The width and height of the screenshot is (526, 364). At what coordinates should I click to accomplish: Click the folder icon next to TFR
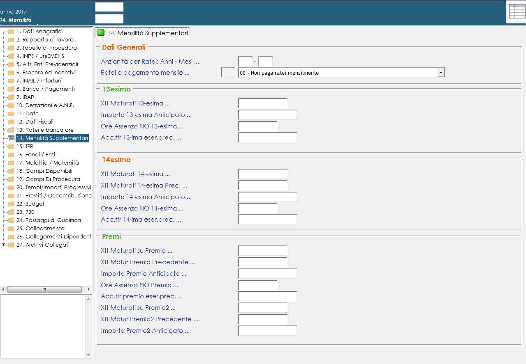coord(11,147)
